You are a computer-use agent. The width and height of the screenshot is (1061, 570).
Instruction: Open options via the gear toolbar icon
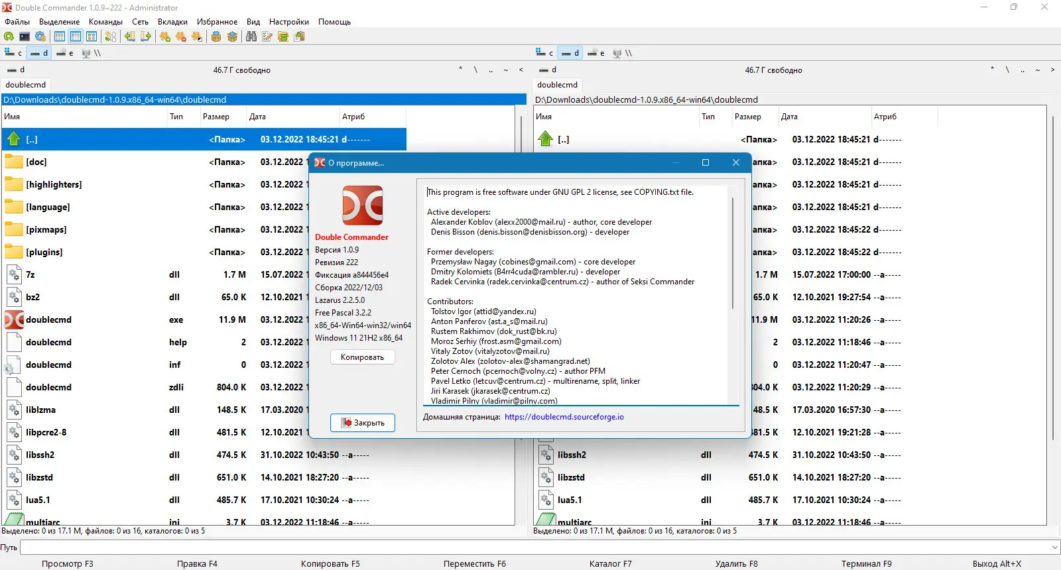pos(40,36)
